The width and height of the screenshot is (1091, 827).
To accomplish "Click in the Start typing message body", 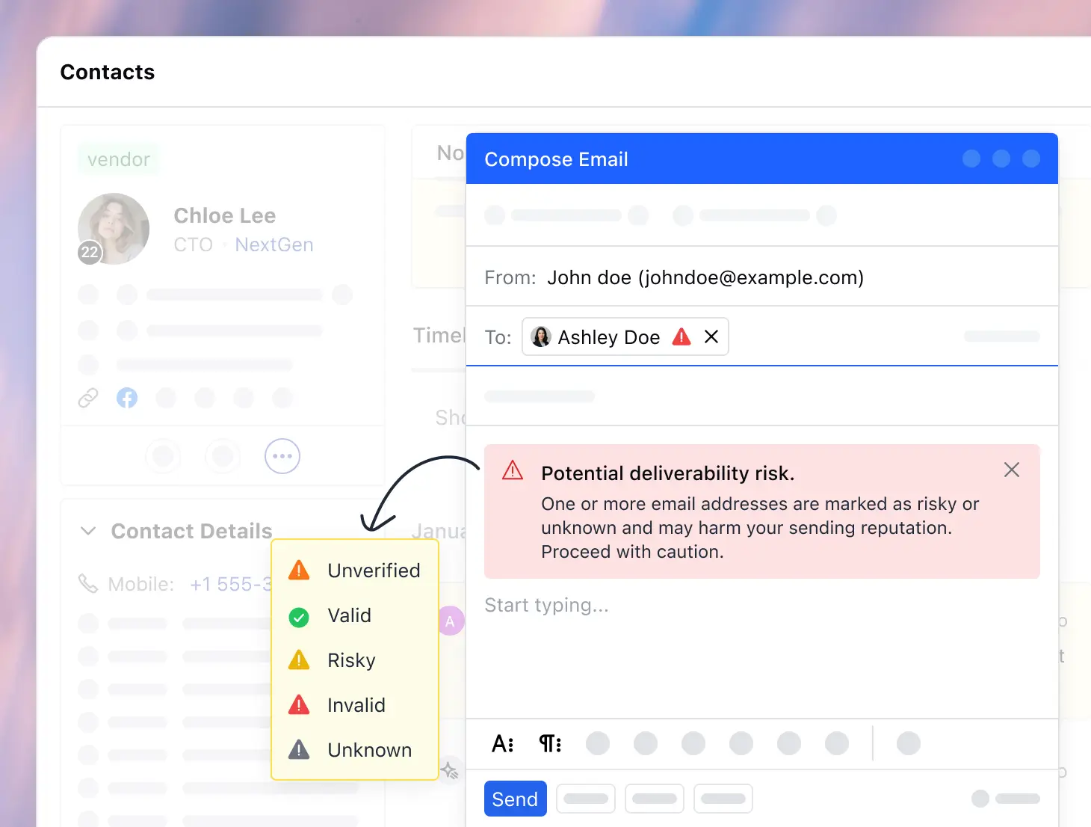I will pyautogui.click(x=761, y=605).
